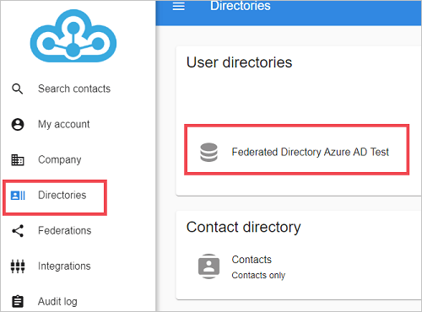The width and height of the screenshot is (422, 312).
Task: Click the Search contacts magnifier icon
Action: coord(18,89)
